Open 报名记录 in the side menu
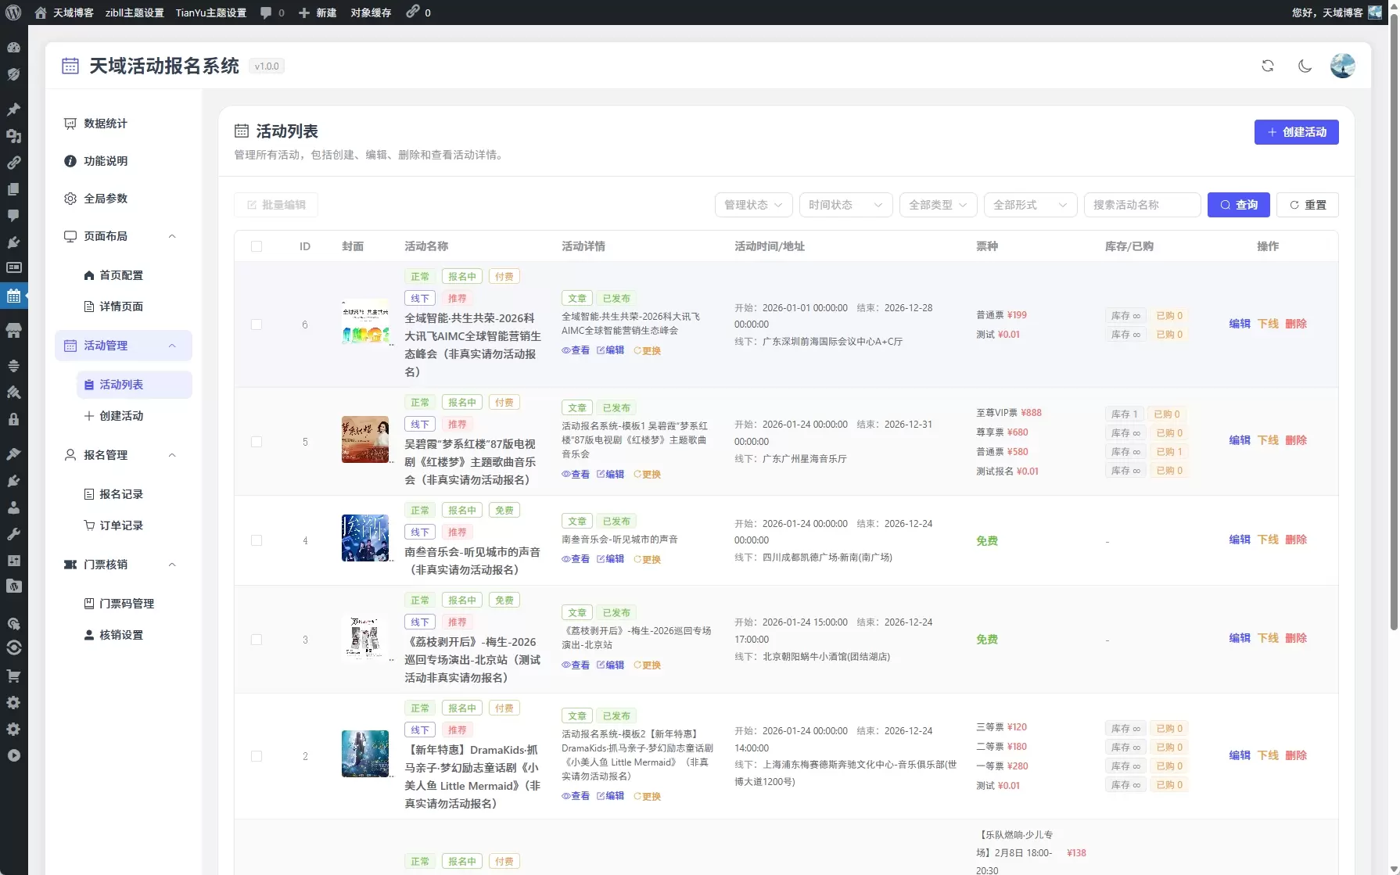Screen dimensions: 1400x875 pos(135,494)
